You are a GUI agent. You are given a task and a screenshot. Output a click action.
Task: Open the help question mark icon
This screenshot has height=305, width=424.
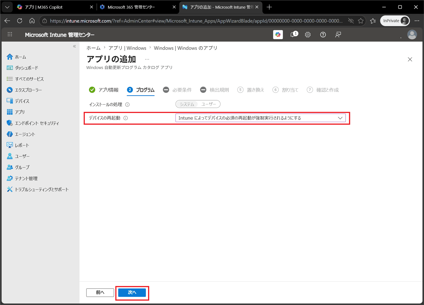pyautogui.click(x=323, y=34)
